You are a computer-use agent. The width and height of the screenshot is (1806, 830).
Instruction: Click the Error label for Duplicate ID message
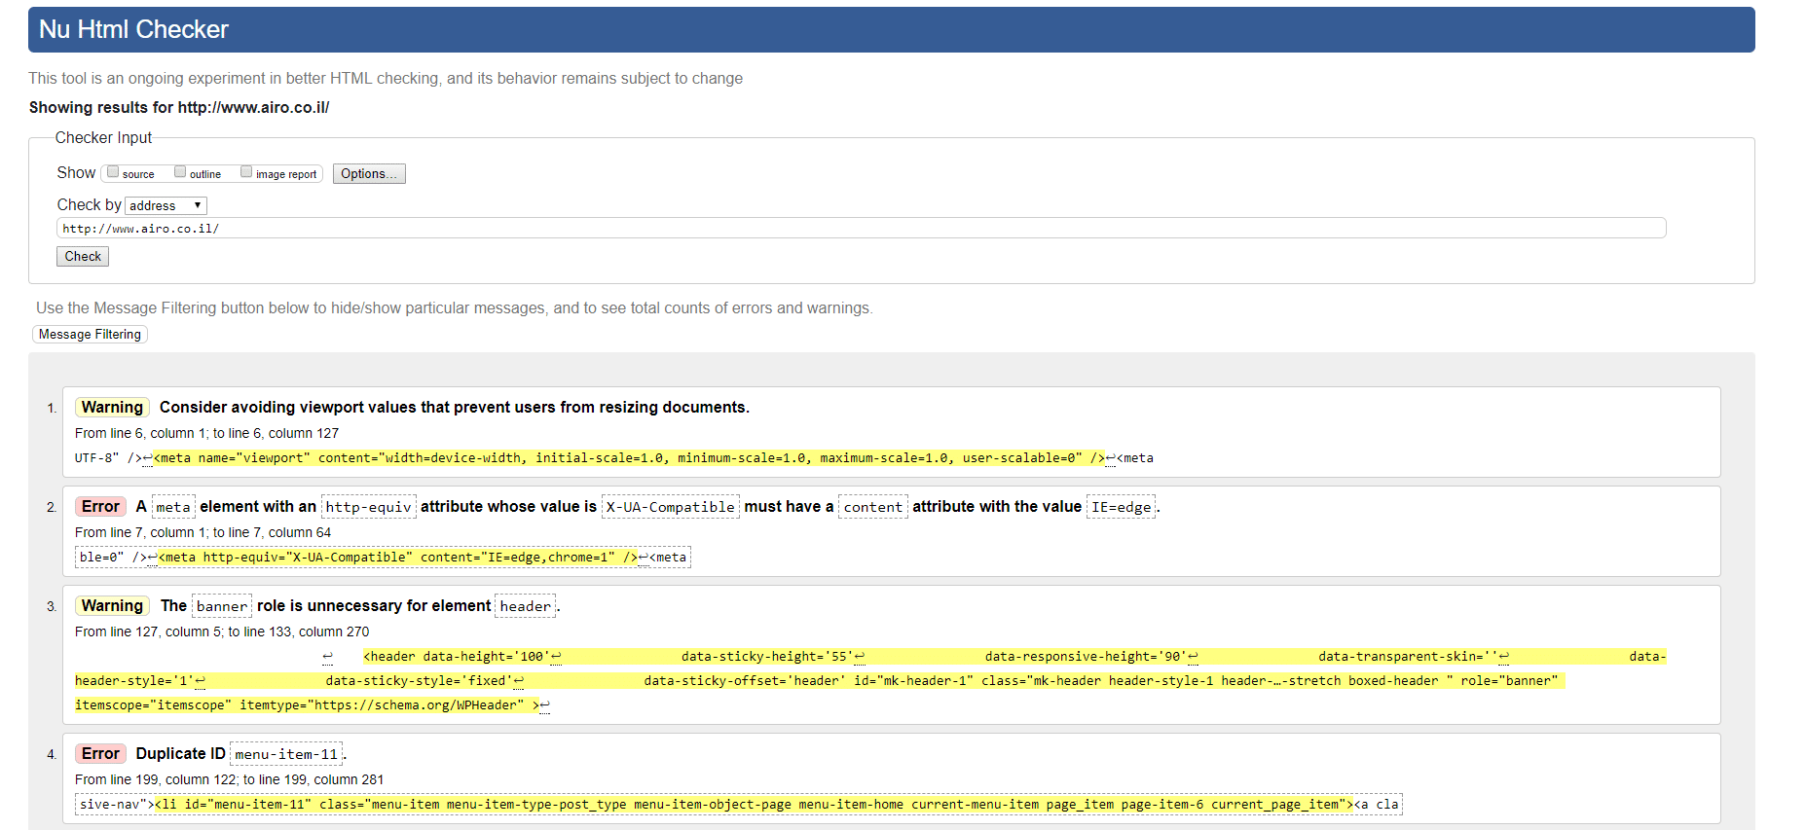100,753
